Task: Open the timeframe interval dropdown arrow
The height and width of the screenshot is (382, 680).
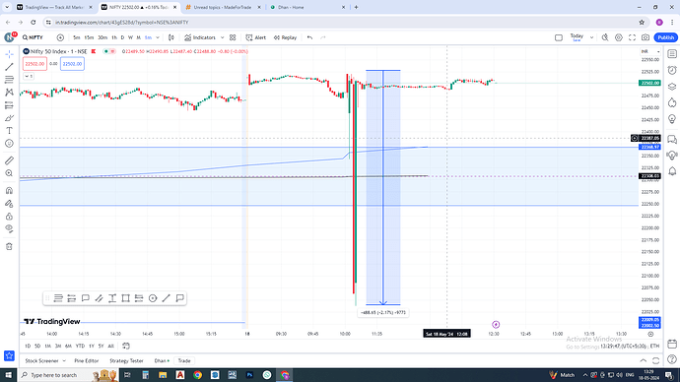Action: 158,37
